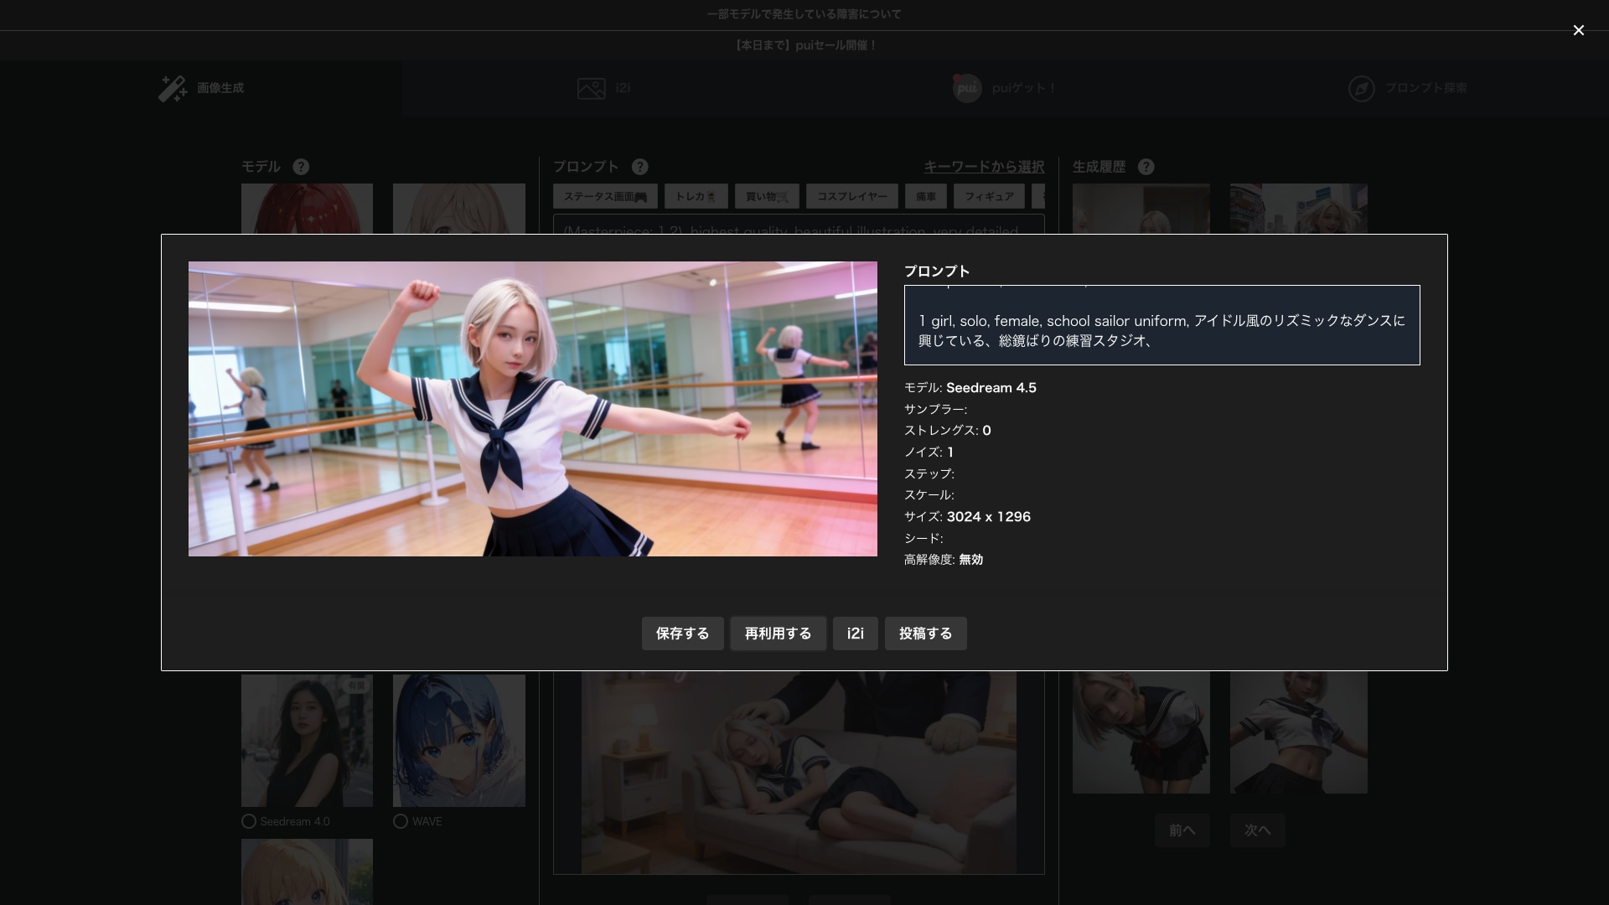This screenshot has width=1609, height=905.
Task: Switch to the i2i tab
Action: [603, 88]
